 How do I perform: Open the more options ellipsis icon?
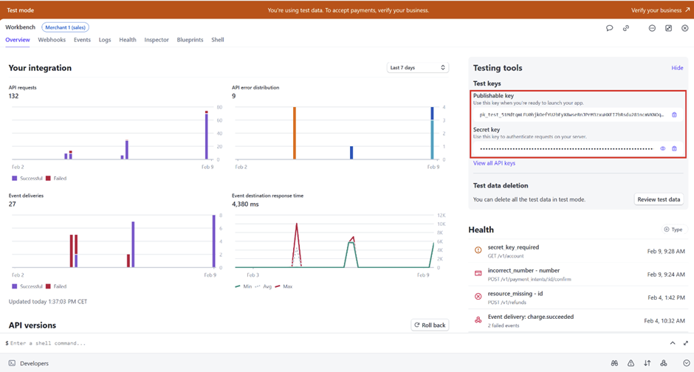coord(652,28)
